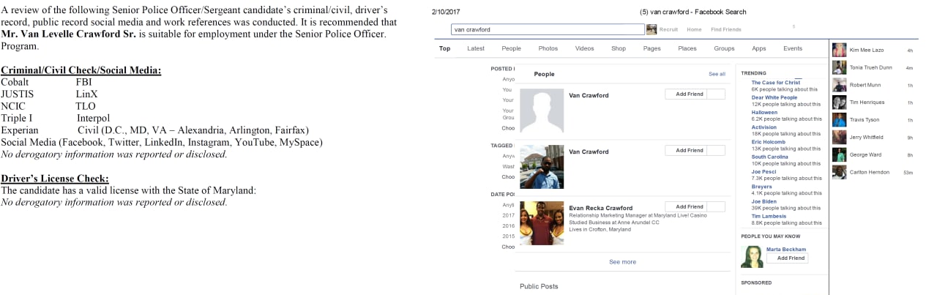
Task: Open the Joe Biden trending topic
Action: coord(764,201)
